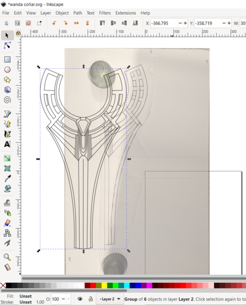Raise selection one step

click(113, 23)
